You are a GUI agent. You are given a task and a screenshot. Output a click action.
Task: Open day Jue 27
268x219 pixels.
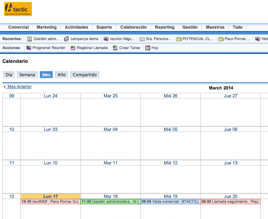coord(231,96)
